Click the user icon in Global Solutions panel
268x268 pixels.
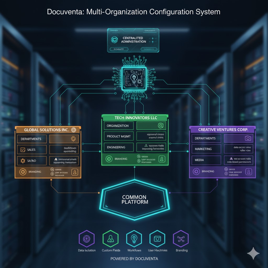(75, 172)
